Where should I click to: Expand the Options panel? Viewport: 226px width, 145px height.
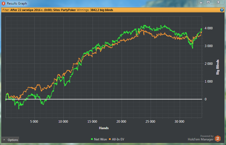pos(11,140)
